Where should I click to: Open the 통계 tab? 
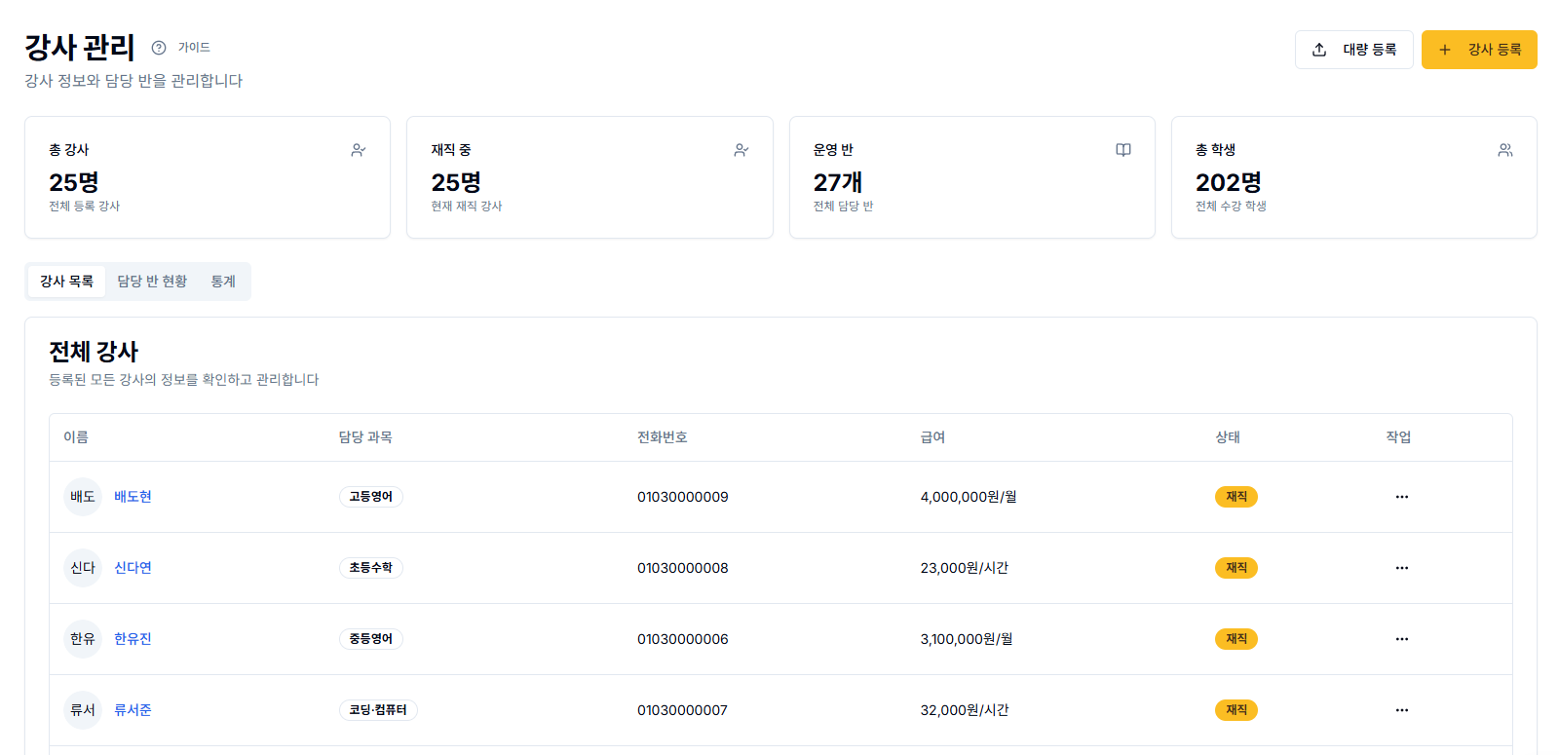(223, 282)
